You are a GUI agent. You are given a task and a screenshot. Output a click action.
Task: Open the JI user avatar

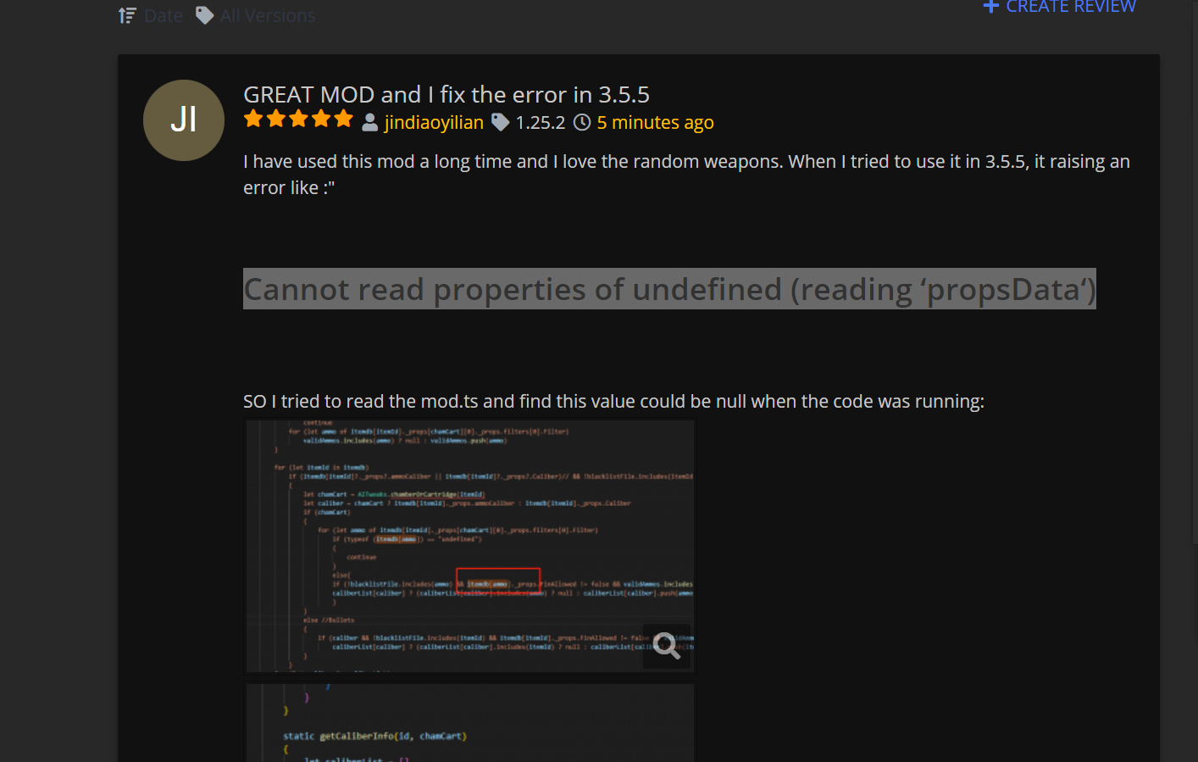(184, 120)
